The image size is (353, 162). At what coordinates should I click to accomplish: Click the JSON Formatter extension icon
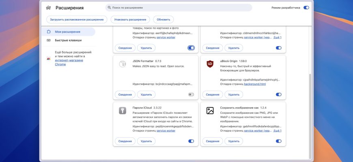pos(122,64)
